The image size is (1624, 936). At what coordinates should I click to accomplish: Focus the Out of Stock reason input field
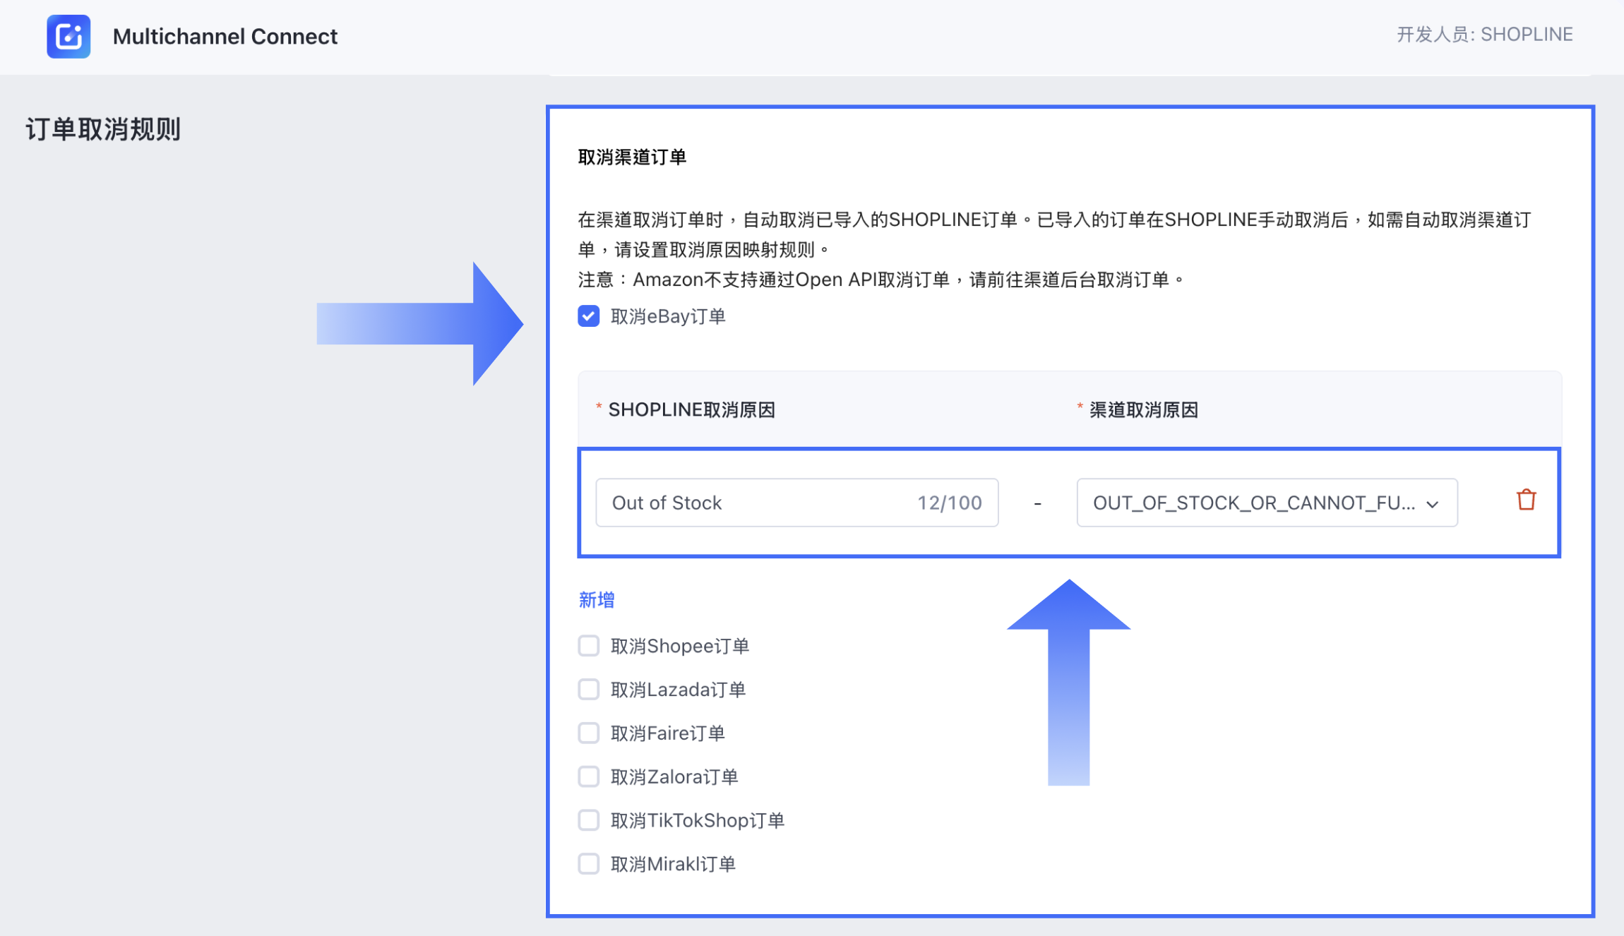(x=748, y=503)
